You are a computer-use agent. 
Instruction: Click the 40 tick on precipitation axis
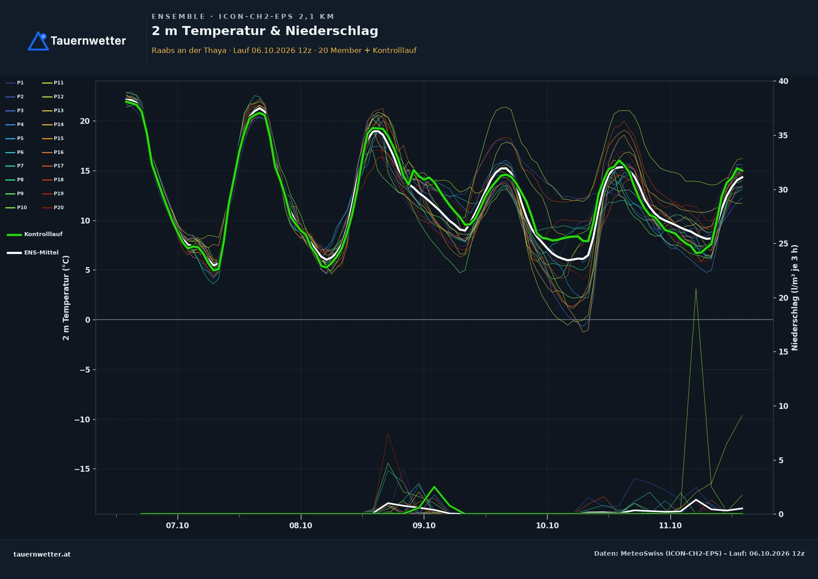tap(783, 81)
